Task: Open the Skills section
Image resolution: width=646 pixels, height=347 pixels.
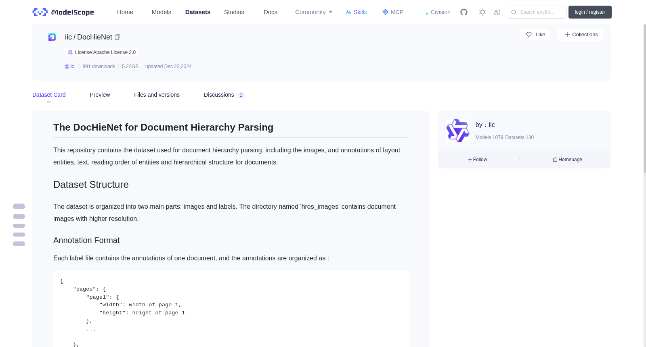Action: tap(356, 12)
